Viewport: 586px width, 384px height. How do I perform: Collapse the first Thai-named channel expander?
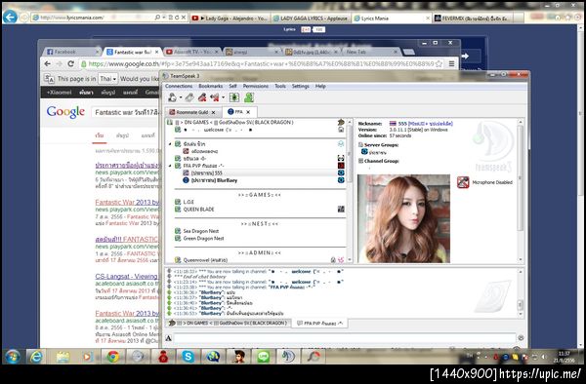[x=170, y=144]
